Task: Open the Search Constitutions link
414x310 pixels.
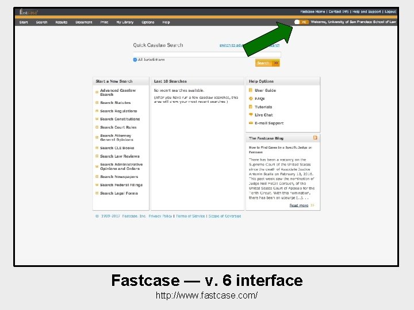Action: click(120, 119)
